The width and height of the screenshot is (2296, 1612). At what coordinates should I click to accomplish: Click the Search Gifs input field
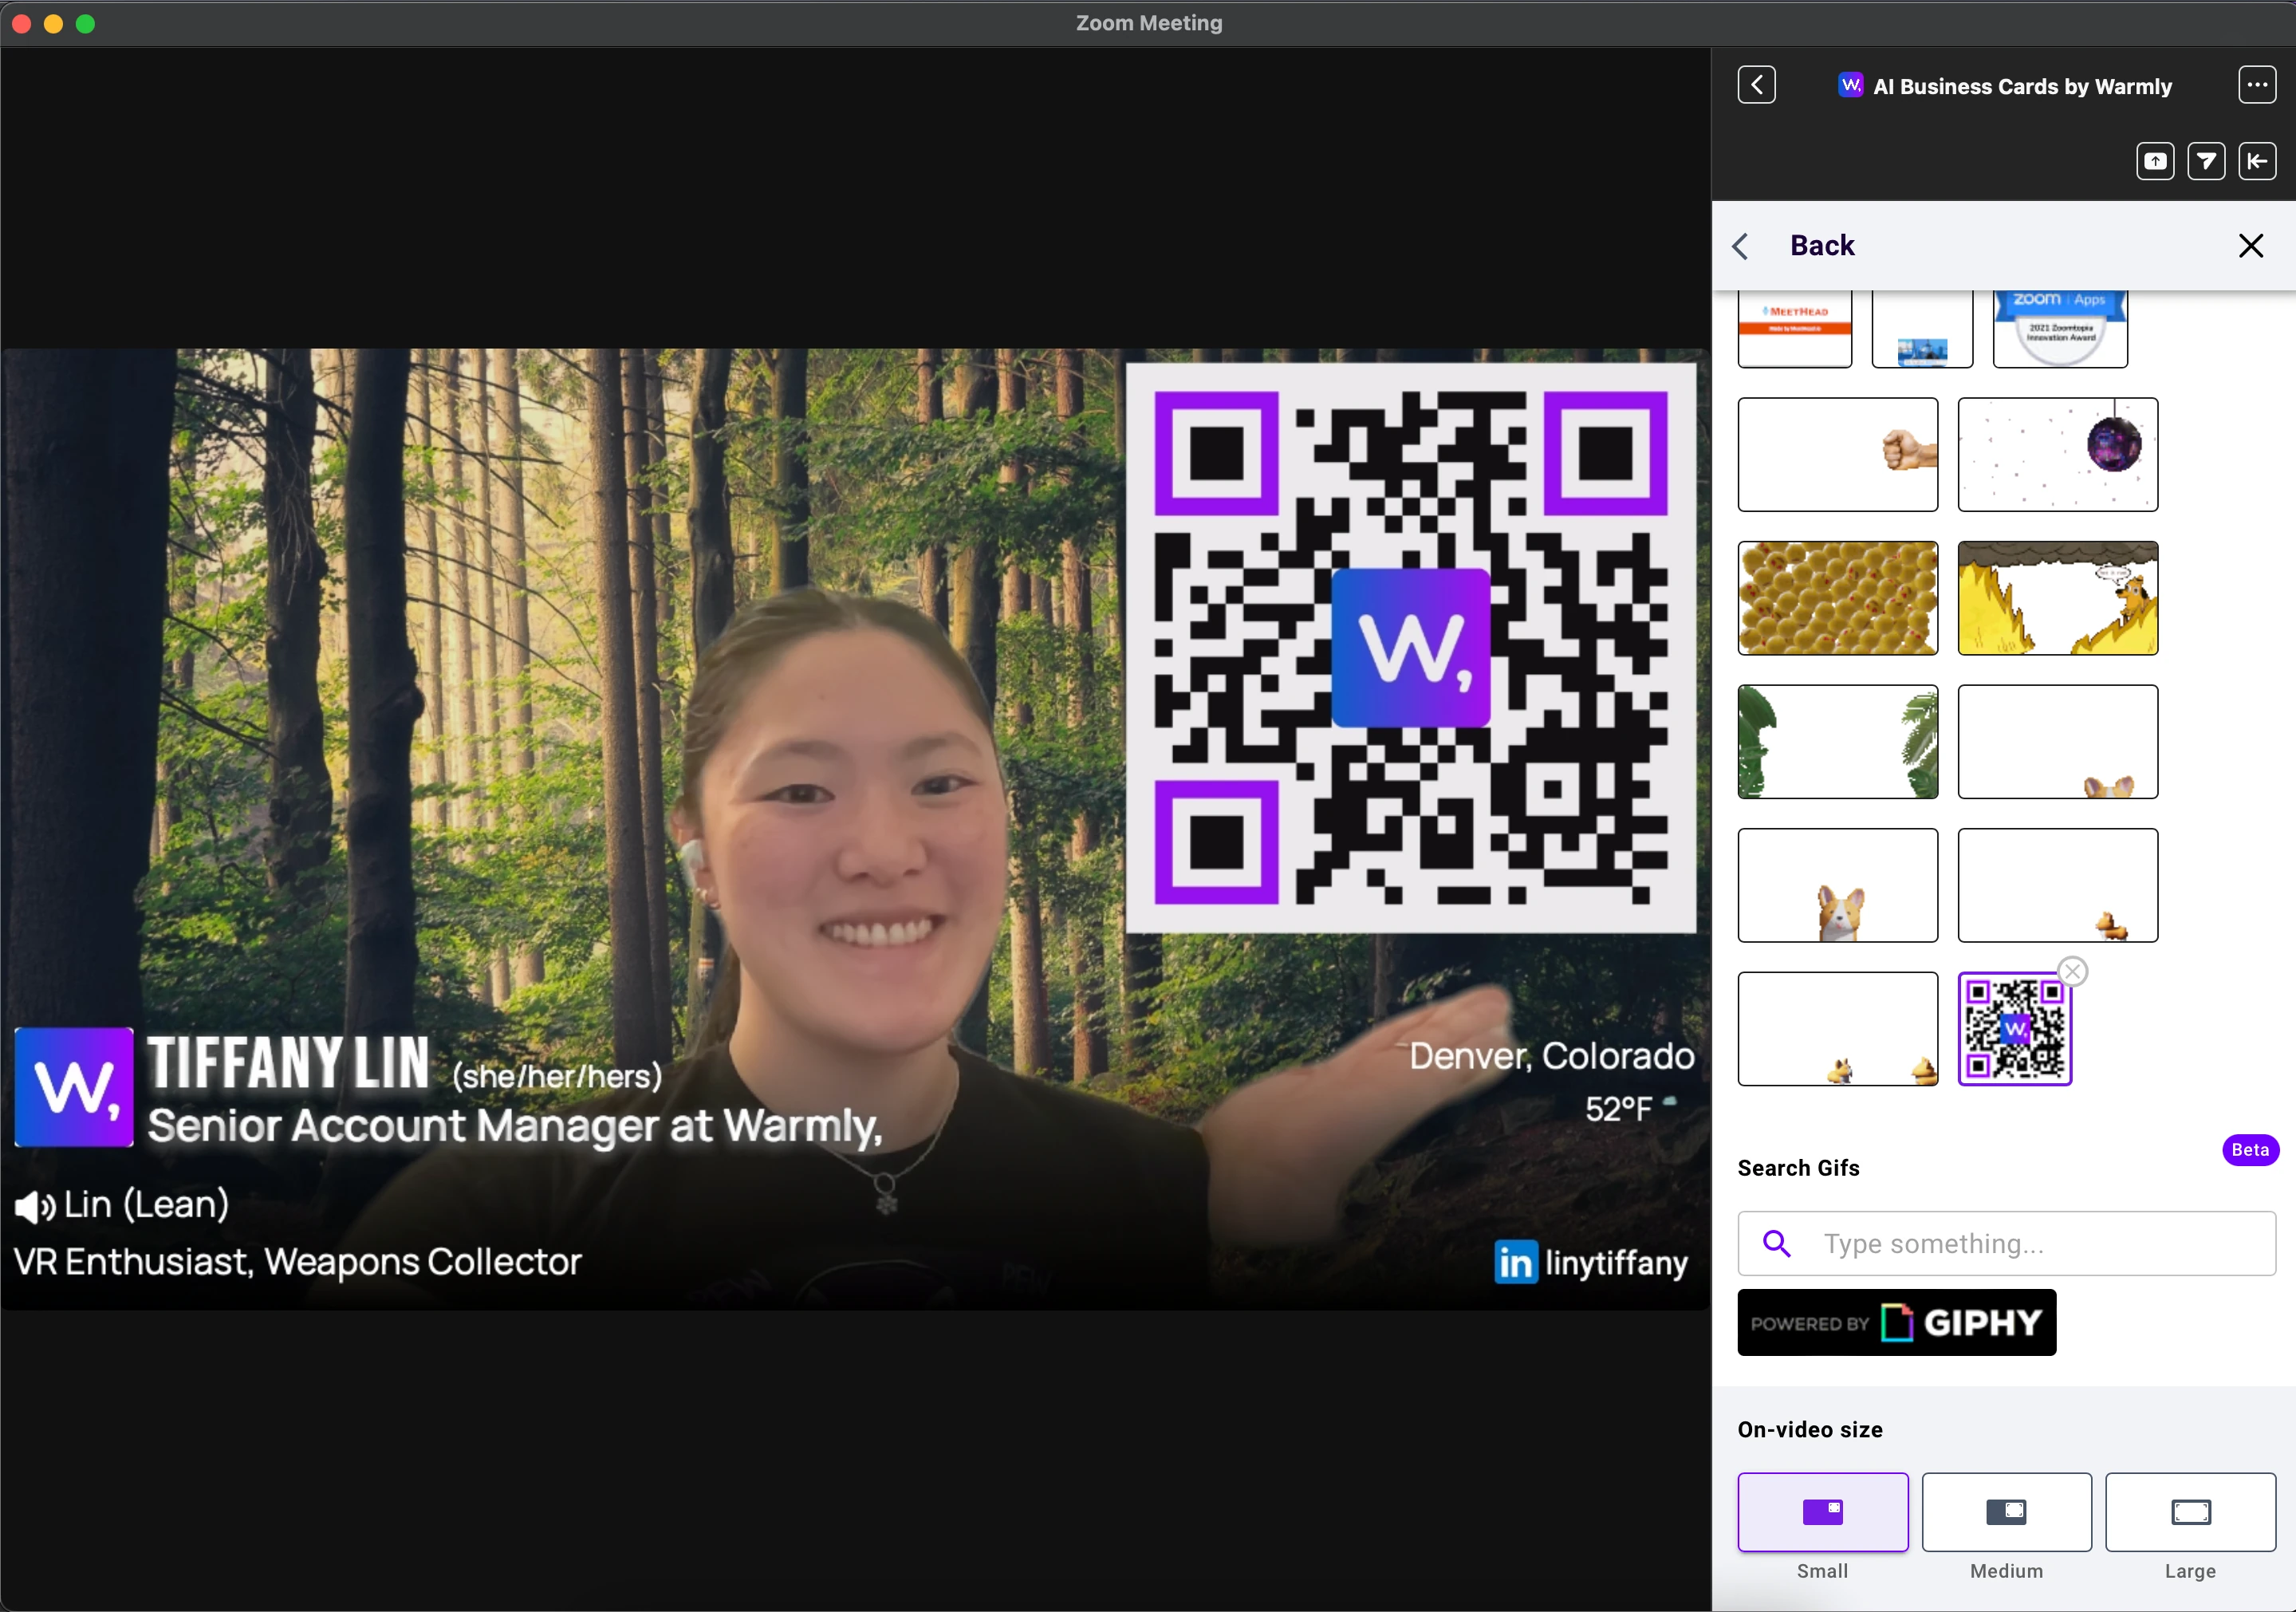[x=2040, y=1243]
